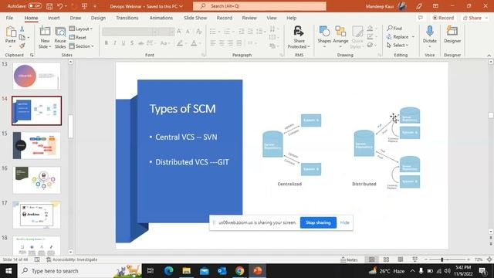Switch to Reading view icon
Screen dimensions: 494x278
click(401, 259)
